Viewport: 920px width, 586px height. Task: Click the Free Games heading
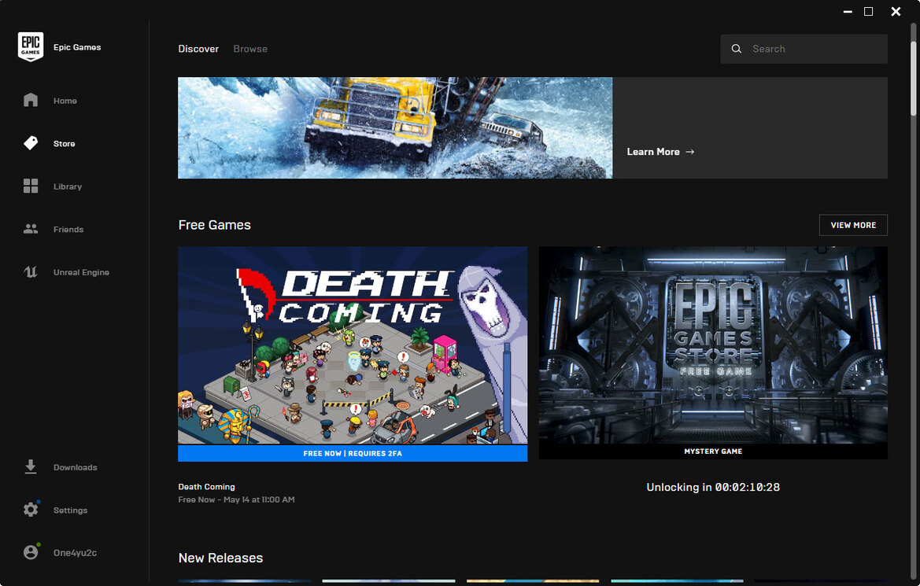click(x=214, y=225)
